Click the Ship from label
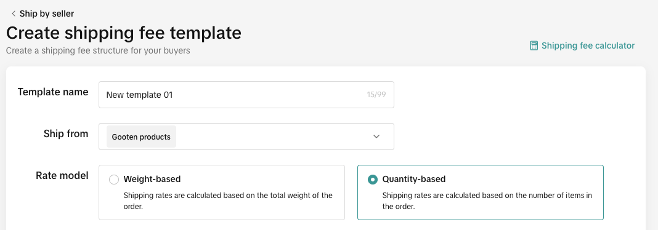 point(66,133)
